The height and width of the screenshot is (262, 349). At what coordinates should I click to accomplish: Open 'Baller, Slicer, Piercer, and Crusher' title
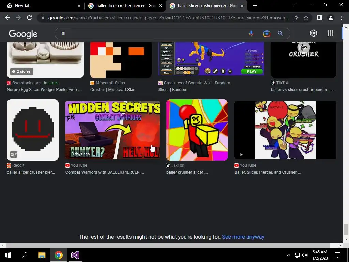point(268,172)
